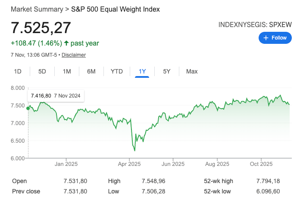Select the 1Y range tab

(142, 71)
